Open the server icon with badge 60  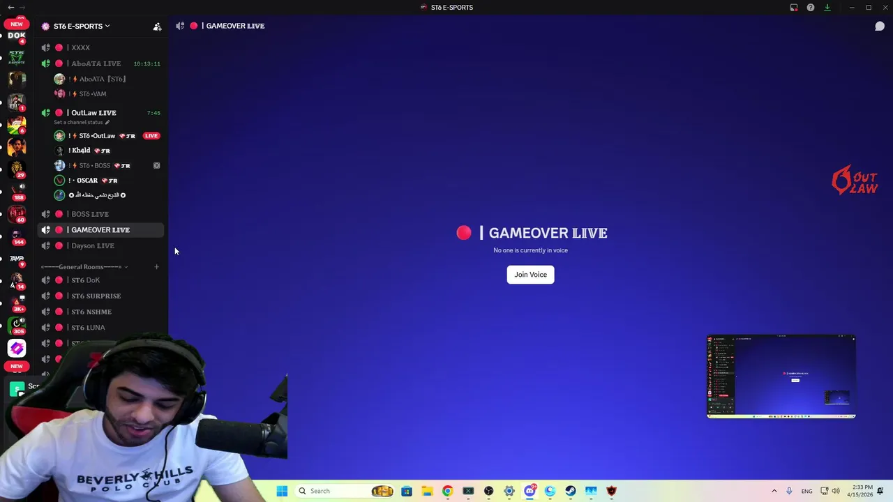(x=17, y=213)
